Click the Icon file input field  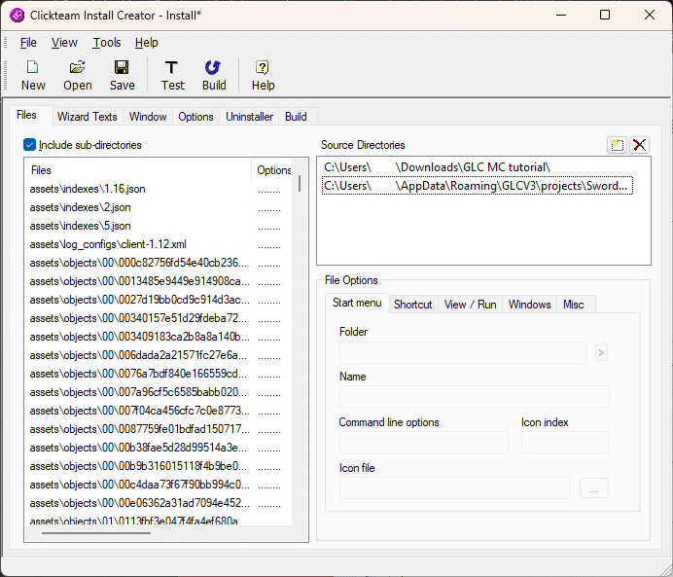454,488
